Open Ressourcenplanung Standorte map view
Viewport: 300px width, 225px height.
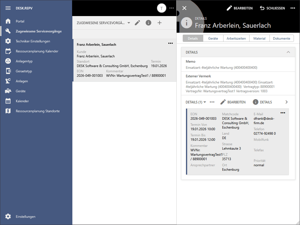tap(37, 111)
